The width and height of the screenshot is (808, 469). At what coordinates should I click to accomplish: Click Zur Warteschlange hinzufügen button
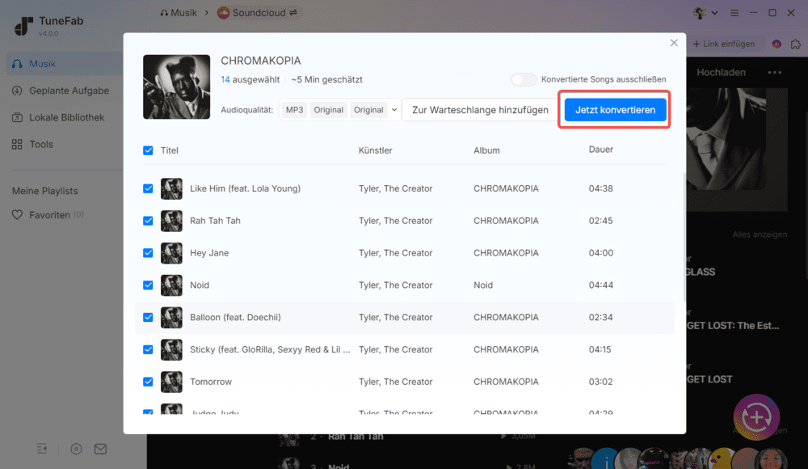click(480, 110)
